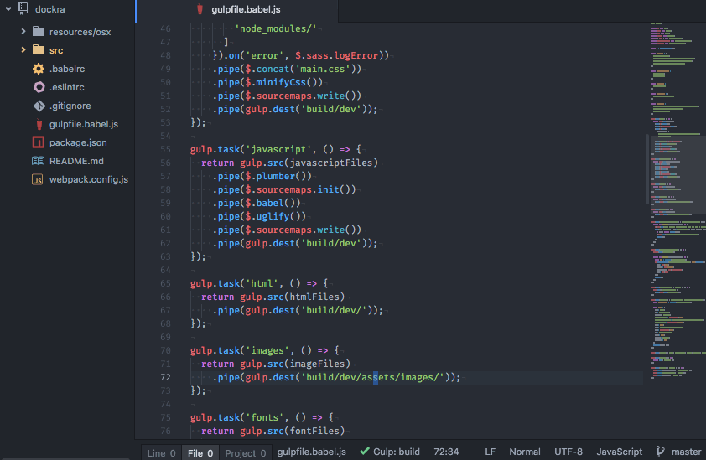Select the File 0 linter tab
Viewport: 706px width, 460px height.
tap(200, 452)
